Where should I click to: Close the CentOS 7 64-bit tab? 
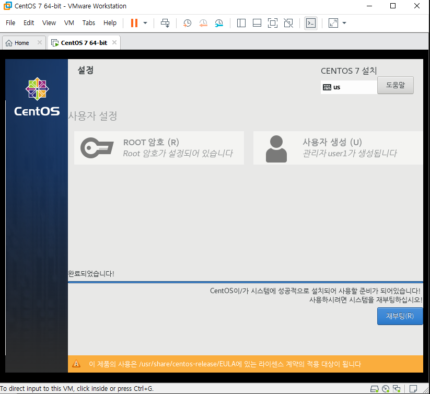114,42
